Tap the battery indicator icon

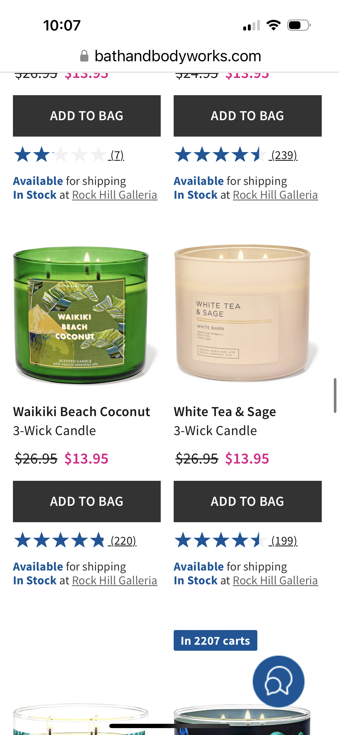click(299, 25)
